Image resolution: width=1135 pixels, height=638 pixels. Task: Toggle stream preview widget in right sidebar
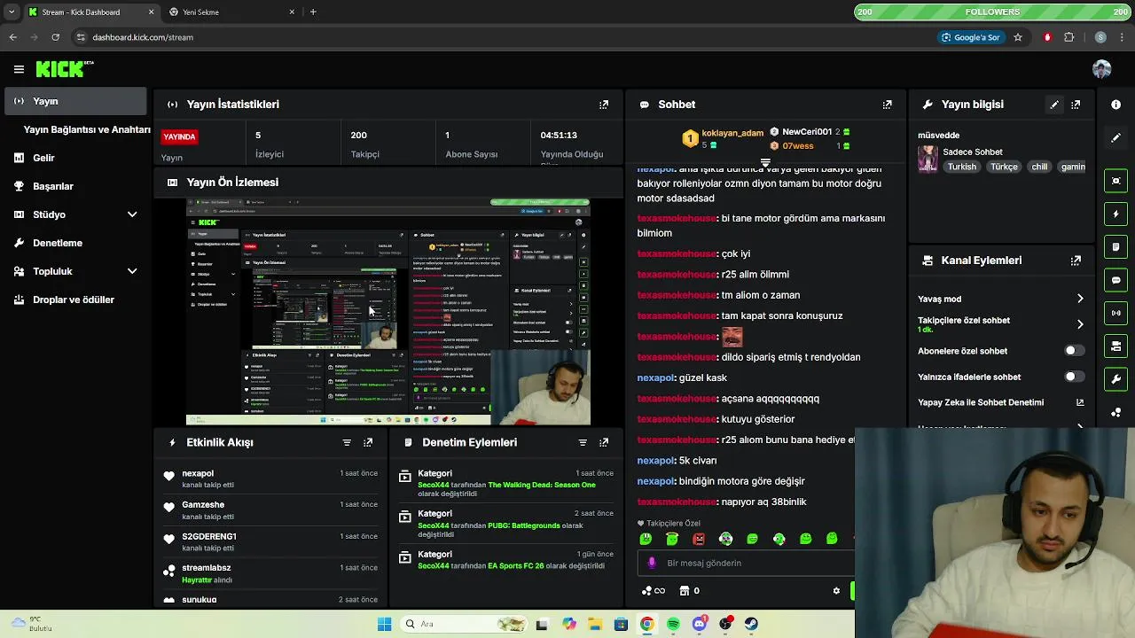[1115, 181]
